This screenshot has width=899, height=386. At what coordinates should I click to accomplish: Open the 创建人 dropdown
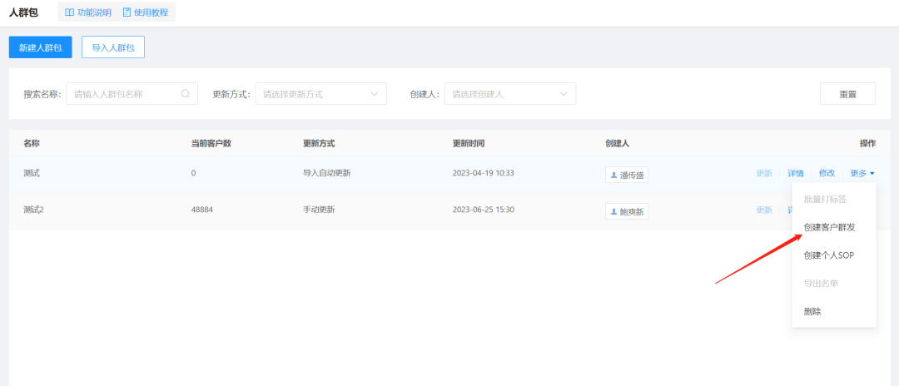509,94
